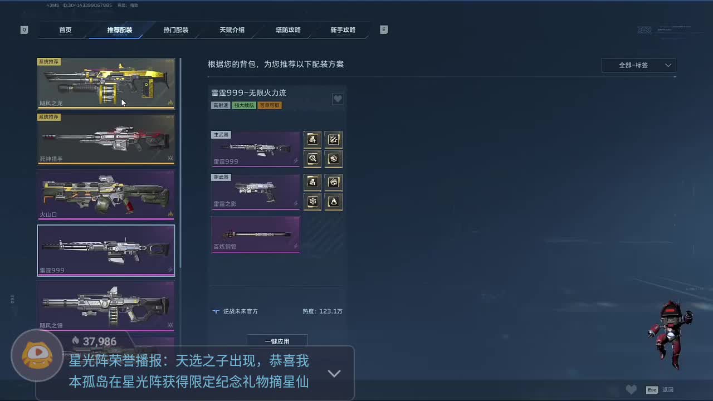Viewport: 713px width, 401px height.
Task: Select the magnifier skill icon beside 雷霆999
Action: pos(312,159)
